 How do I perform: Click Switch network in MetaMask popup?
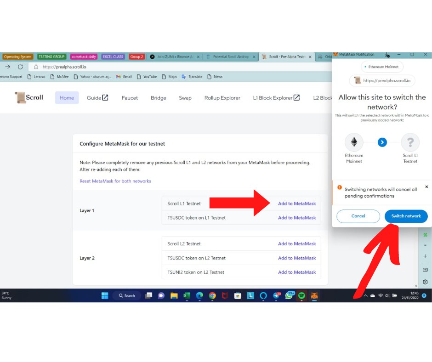406,216
